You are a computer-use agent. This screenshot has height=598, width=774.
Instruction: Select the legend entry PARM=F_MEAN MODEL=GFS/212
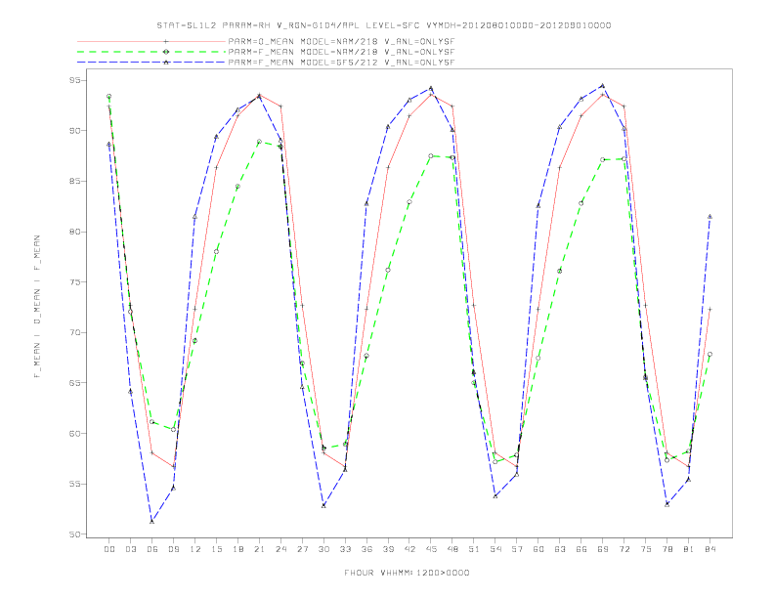[x=341, y=63]
